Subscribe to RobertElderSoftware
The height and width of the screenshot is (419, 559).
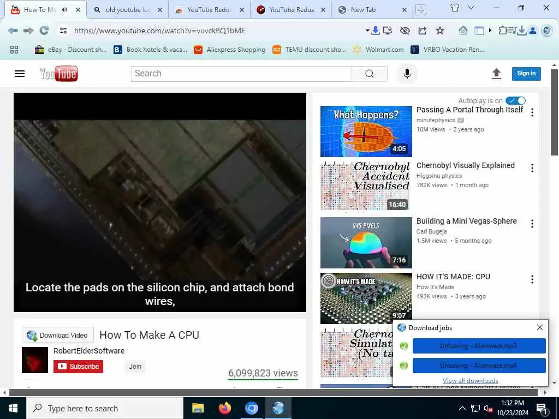click(x=79, y=366)
